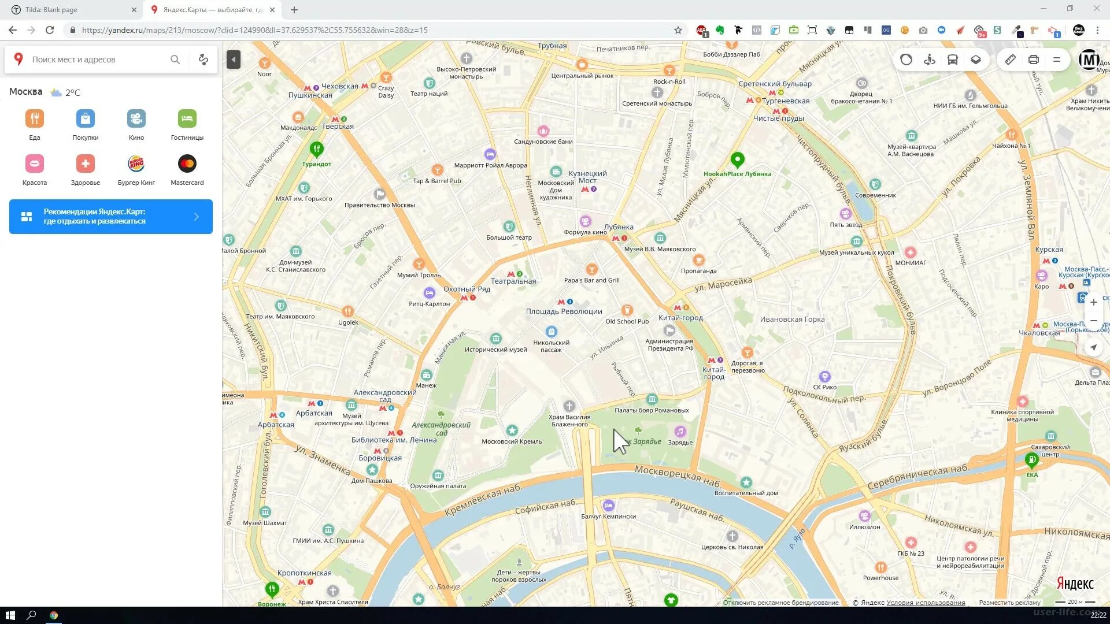The height and width of the screenshot is (624, 1110).
Task: Switch to Яндекс.Карты browser tab
Action: (212, 10)
